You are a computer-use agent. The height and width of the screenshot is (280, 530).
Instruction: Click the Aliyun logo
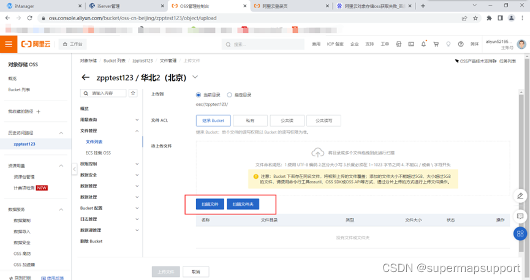coord(36,44)
